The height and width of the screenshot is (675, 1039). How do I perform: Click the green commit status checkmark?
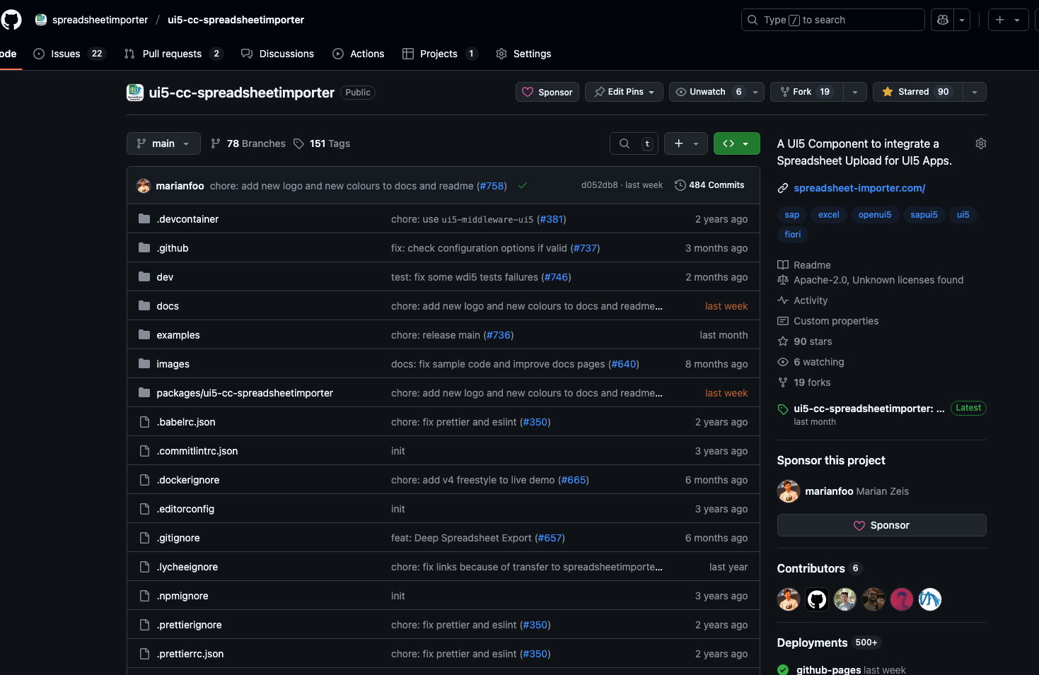[x=523, y=186]
